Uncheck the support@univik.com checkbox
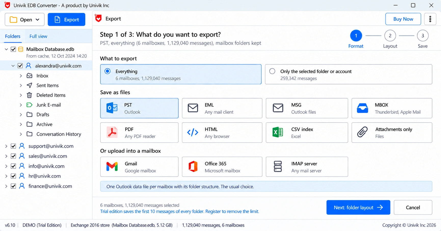441x231 pixels. [x=13, y=146]
